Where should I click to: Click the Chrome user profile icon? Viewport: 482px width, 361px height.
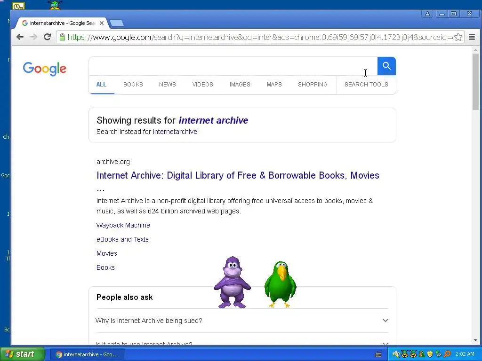(427, 14)
